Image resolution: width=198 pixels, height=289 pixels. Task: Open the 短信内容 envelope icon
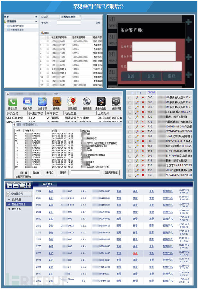tap(28, 102)
